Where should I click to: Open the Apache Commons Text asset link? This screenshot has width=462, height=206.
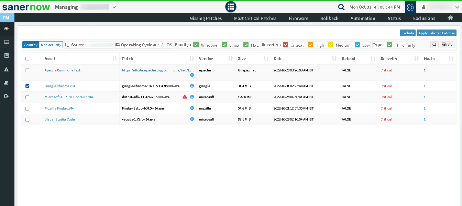63,70
